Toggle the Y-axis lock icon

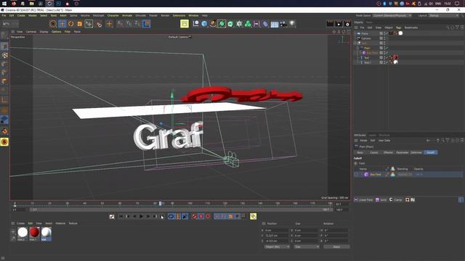tap(129, 24)
